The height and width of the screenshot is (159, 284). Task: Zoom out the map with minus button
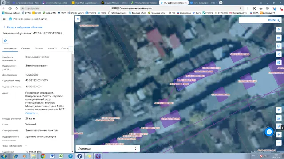point(279,143)
